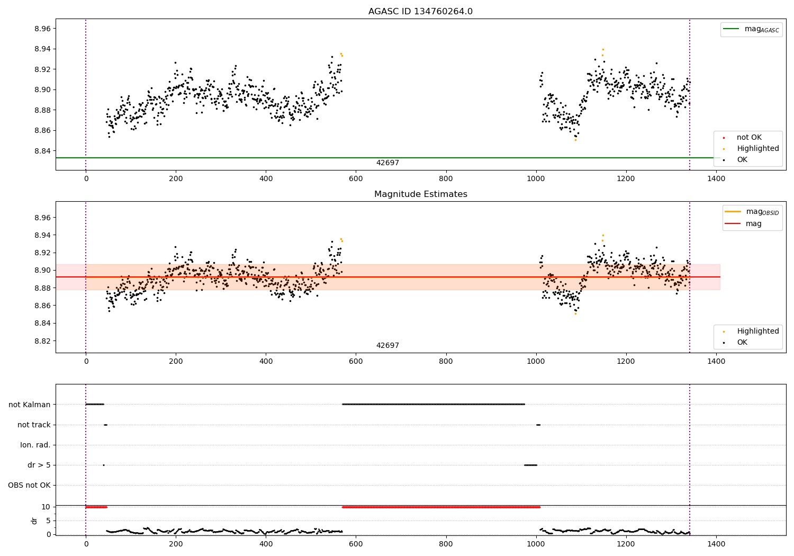Click the red mag line in middle plot
The image size is (794, 556).
387,277
